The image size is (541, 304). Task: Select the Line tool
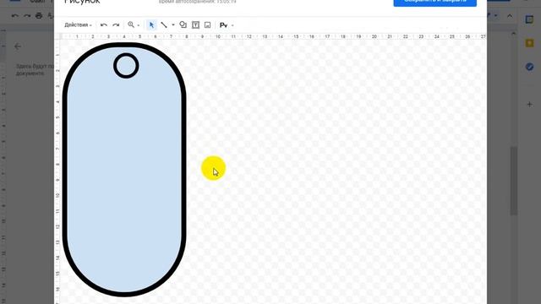tap(164, 24)
